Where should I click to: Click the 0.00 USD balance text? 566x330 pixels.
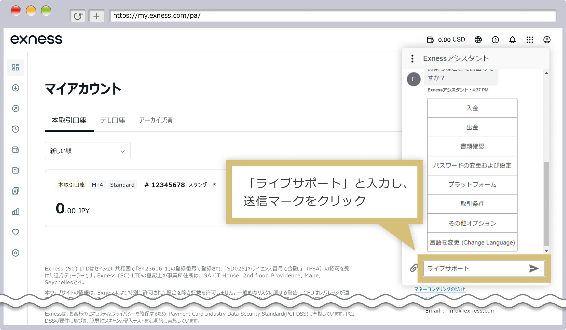point(451,40)
